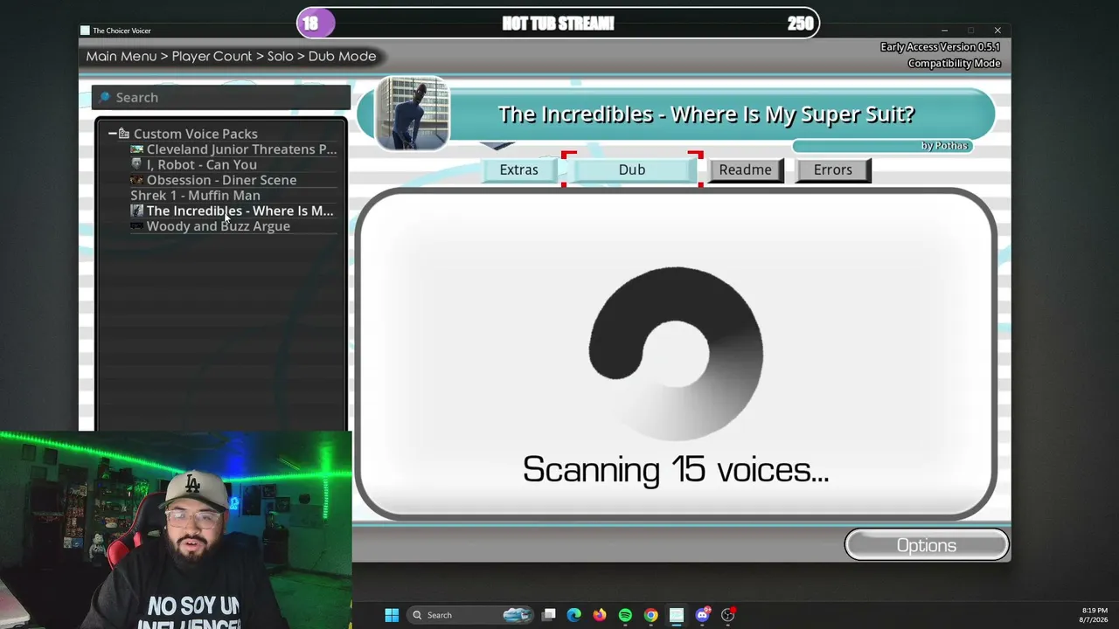Select The Incredibles pack in the list
This screenshot has width=1119, height=629.
click(232, 211)
